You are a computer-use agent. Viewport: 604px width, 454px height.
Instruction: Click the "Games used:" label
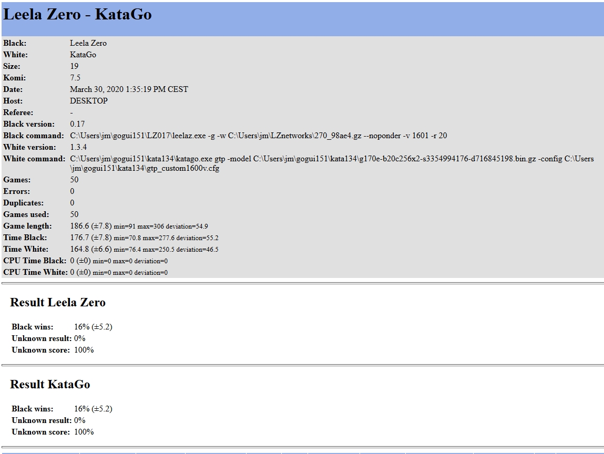[x=26, y=214]
